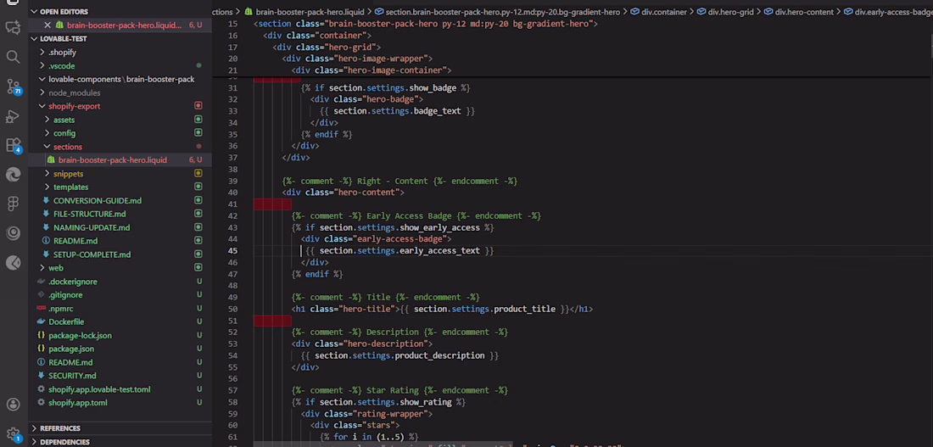Collapse the shopify-export folder

coord(42,107)
